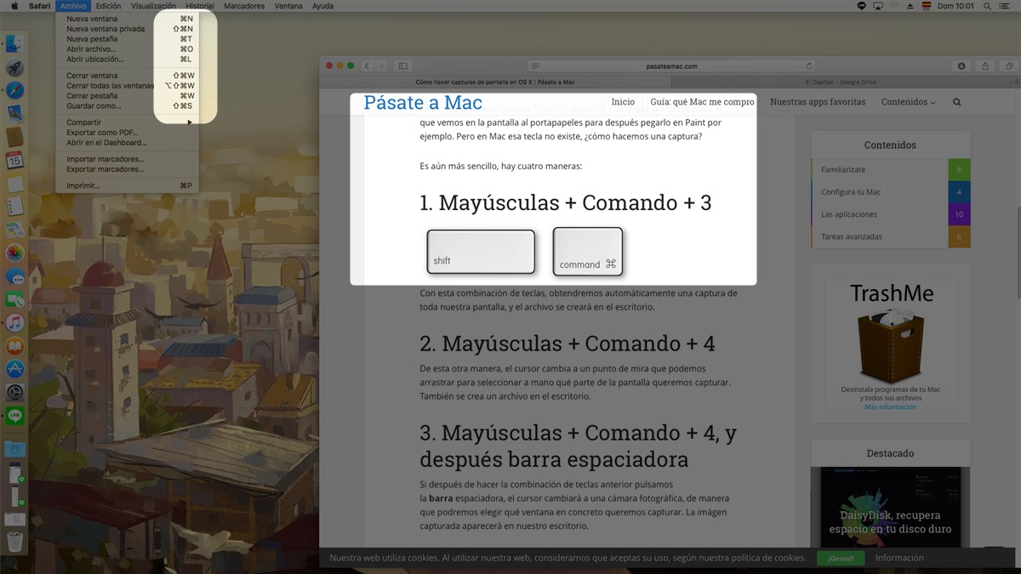Open Safari compass icon in Dock
This screenshot has width=1021, height=574.
14,91
